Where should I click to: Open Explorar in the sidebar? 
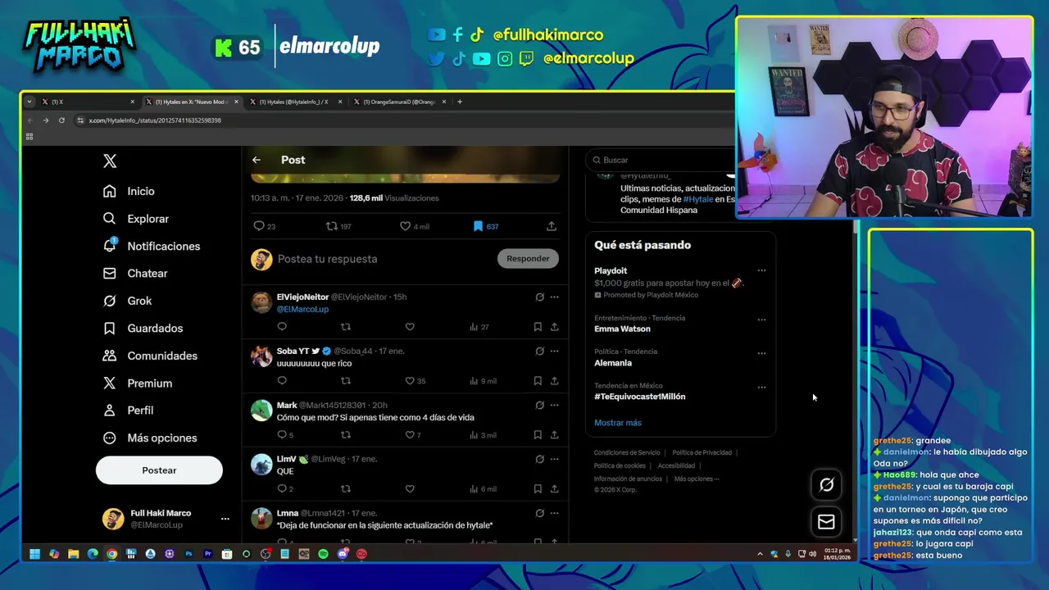(x=136, y=219)
